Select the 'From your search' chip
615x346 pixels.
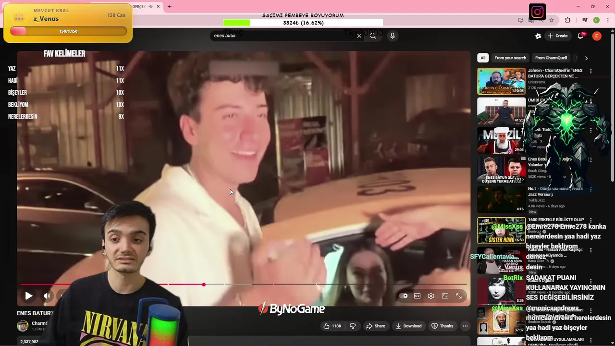pos(510,58)
